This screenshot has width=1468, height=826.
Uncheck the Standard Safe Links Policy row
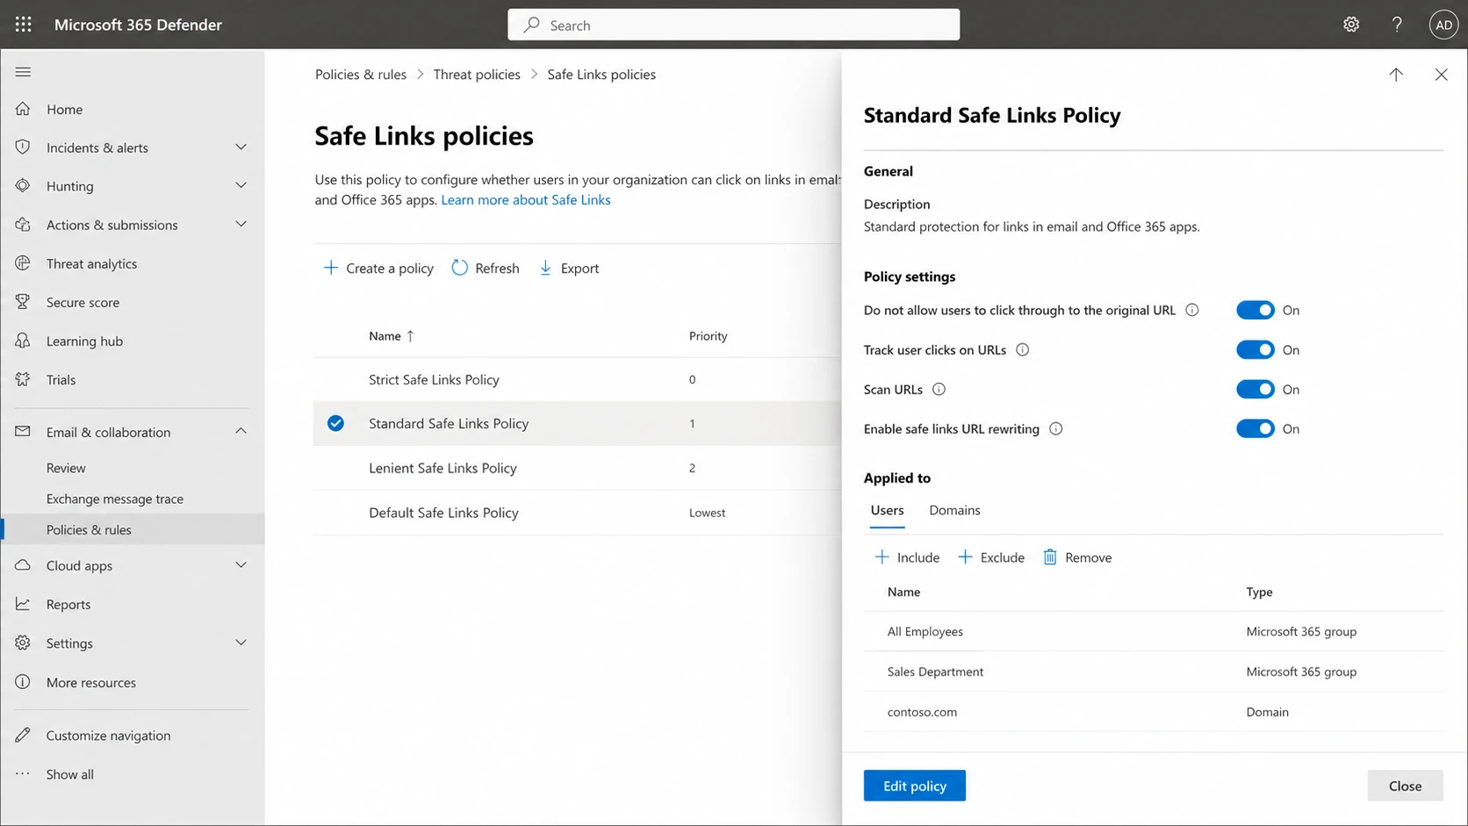click(335, 423)
